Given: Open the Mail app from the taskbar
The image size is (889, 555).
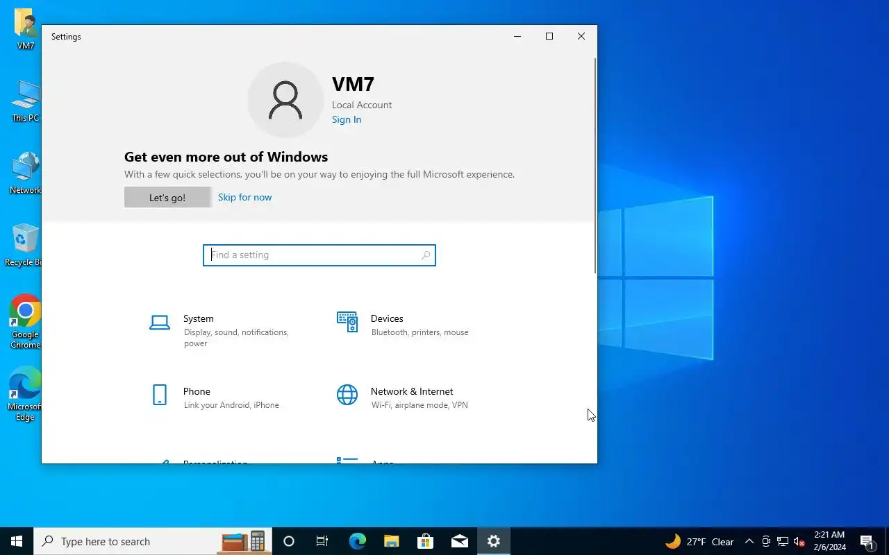Looking at the screenshot, I should pos(459,541).
